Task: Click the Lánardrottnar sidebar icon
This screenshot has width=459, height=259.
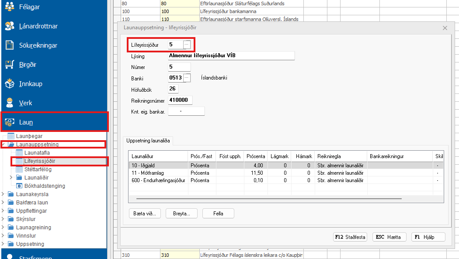Action: 10,26
